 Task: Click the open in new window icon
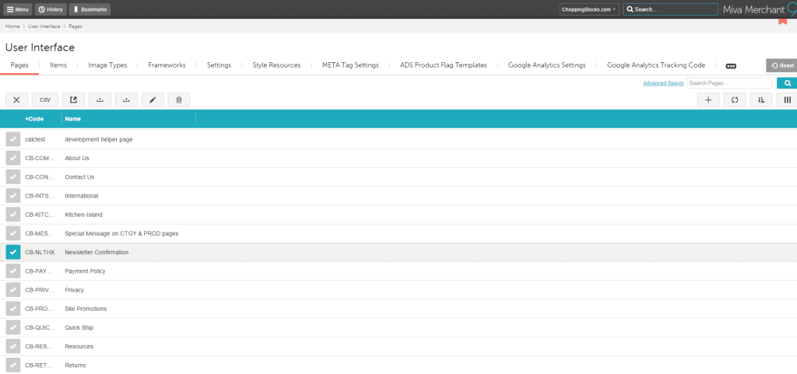tap(73, 100)
